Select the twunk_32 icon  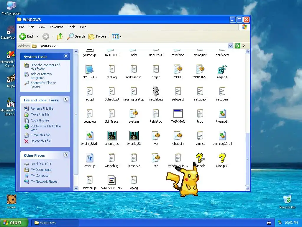pyautogui.click(x=134, y=136)
